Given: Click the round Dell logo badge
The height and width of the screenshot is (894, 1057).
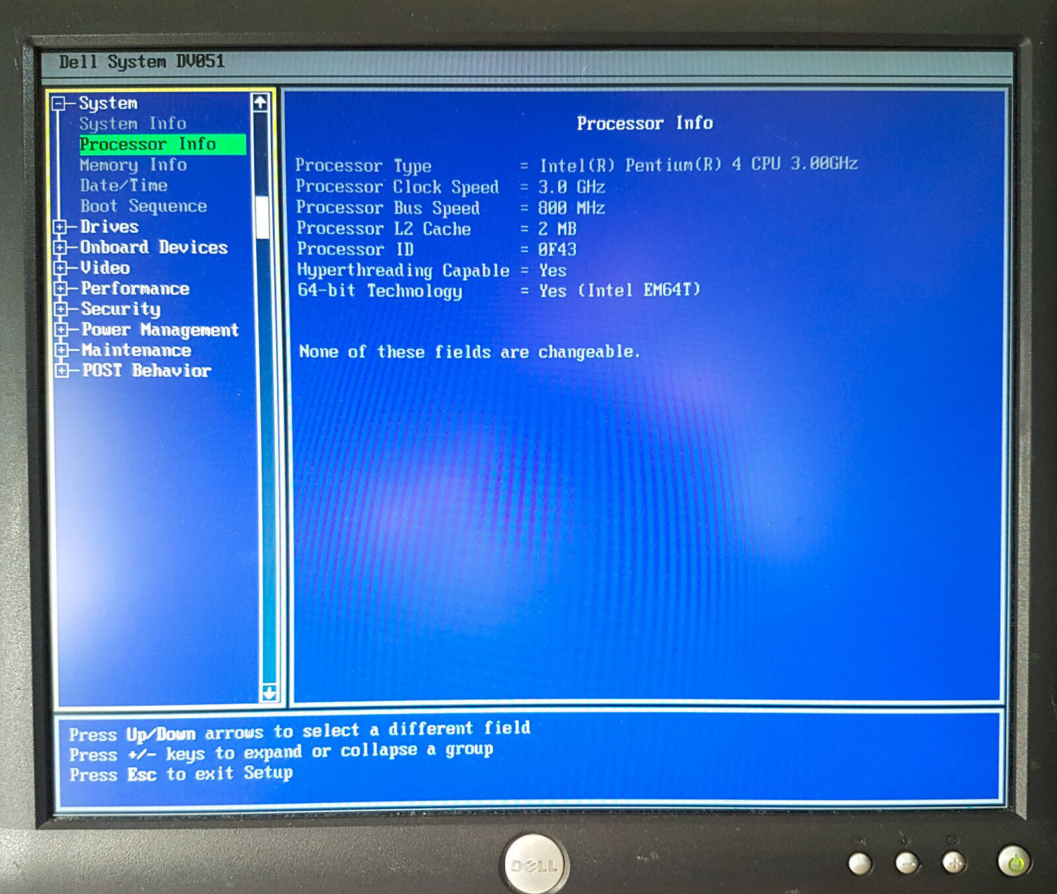Looking at the screenshot, I should (535, 864).
